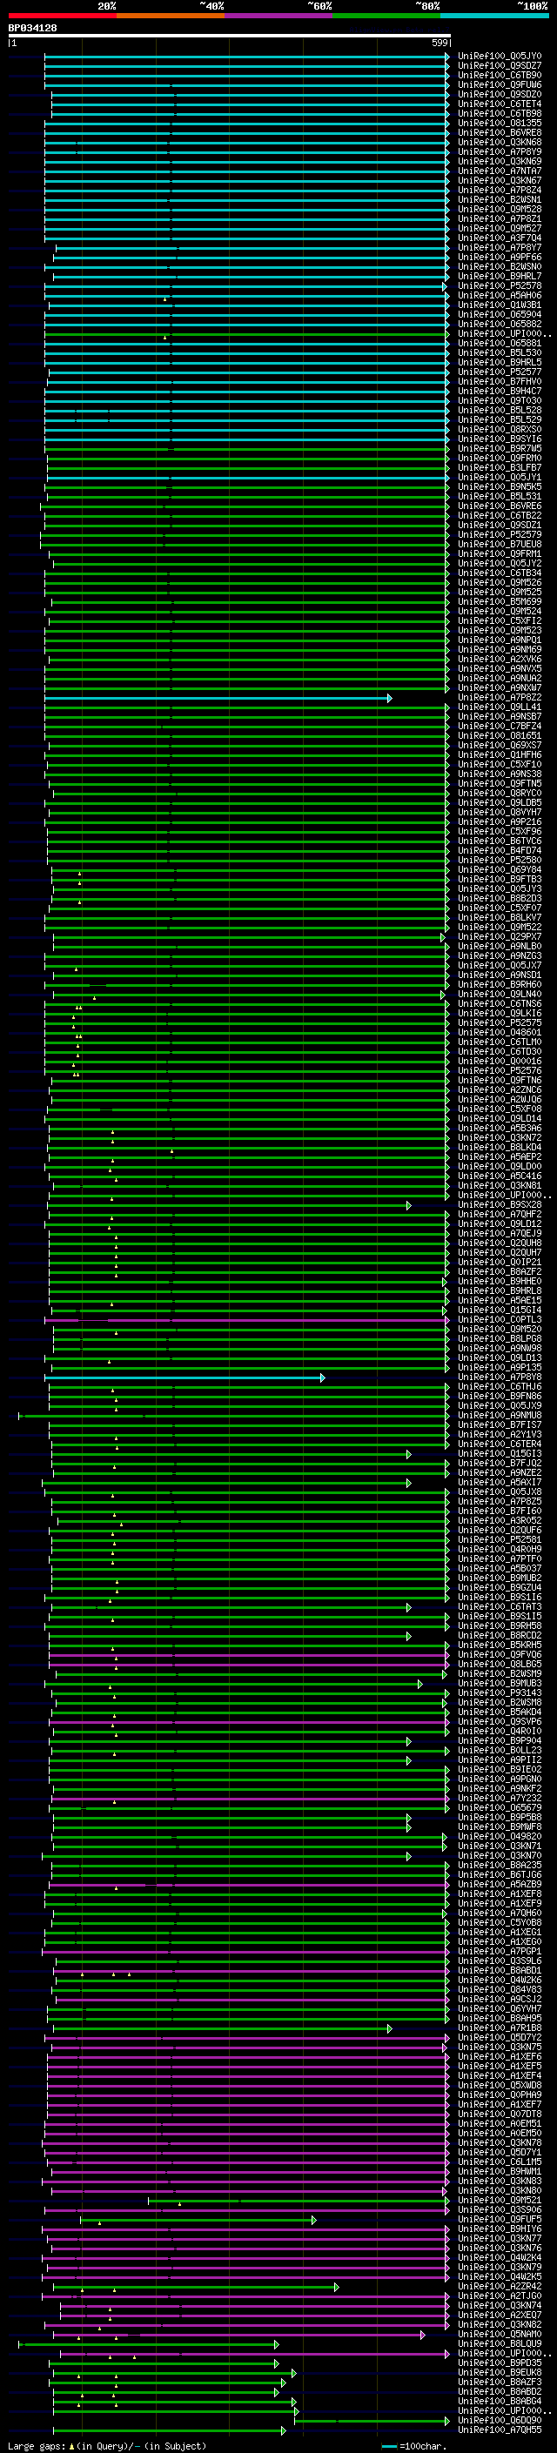Click the orange ~40% identity legend bar
The width and height of the screenshot is (557, 2453).
[171, 16]
